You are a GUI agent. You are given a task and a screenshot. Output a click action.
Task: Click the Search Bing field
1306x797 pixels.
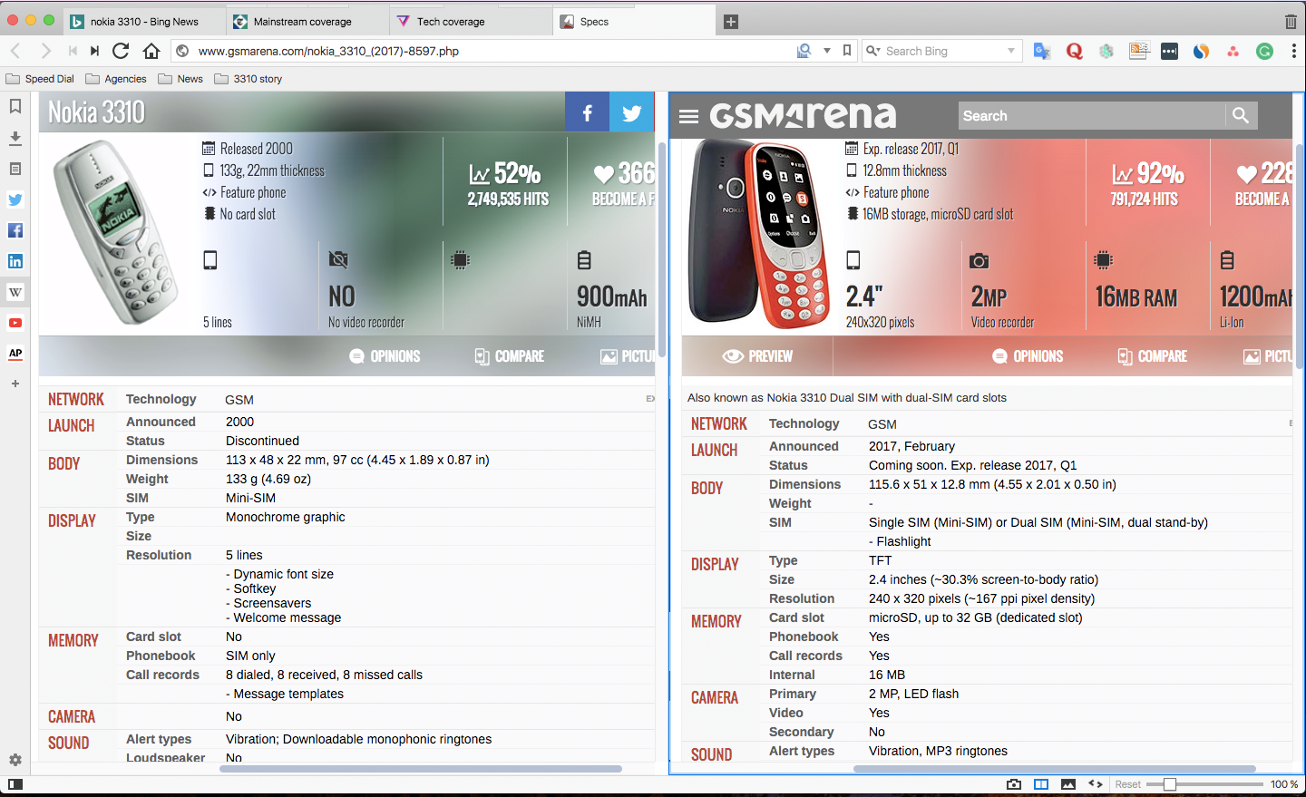point(943,51)
